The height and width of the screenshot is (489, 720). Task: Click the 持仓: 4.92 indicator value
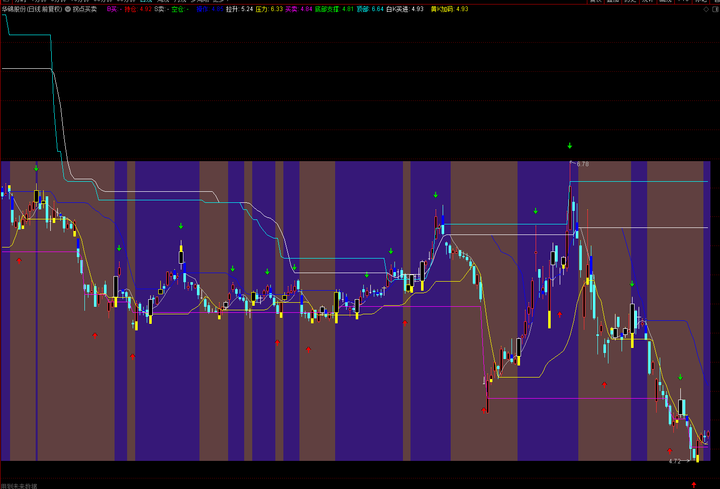pyautogui.click(x=138, y=9)
